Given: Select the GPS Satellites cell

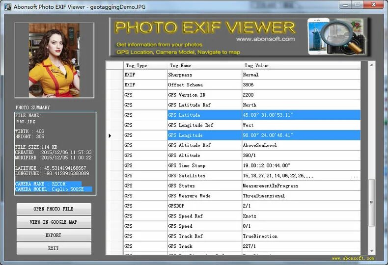Looking at the screenshot, I should tap(205, 176).
